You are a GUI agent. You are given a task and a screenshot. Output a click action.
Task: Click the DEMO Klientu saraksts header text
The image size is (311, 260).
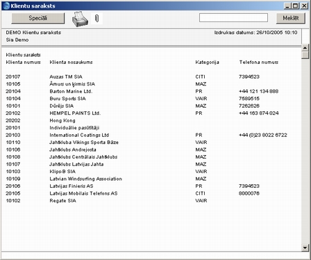33,33
